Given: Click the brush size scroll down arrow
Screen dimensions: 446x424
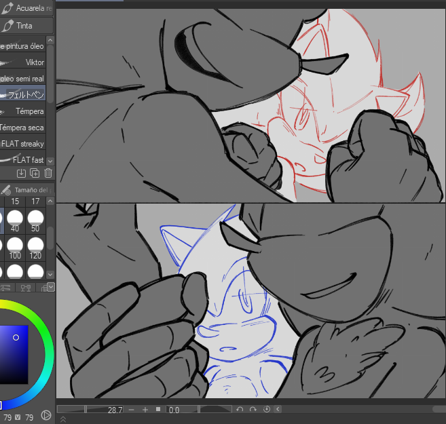Looking at the screenshot, I should tap(50, 274).
